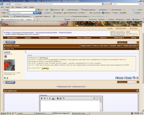
Task: Click the Facebook toolbar icon
Action: [103, 13]
